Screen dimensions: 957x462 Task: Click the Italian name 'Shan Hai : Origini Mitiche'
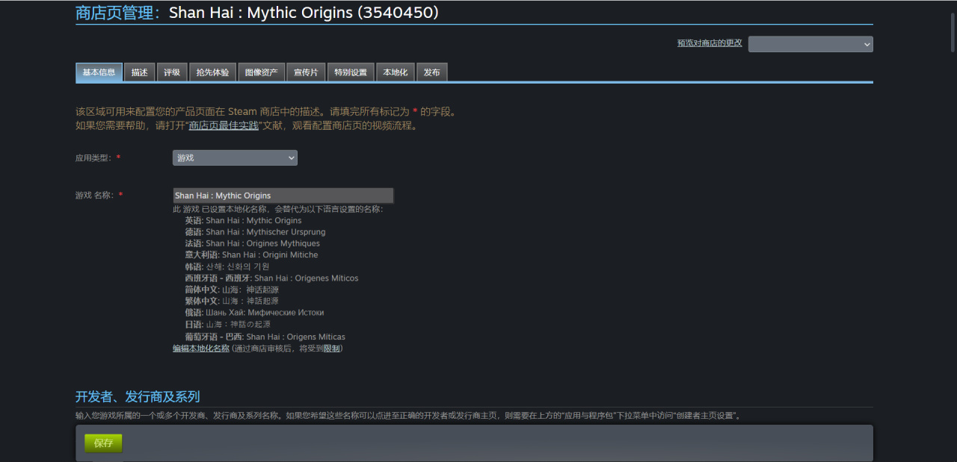click(x=270, y=255)
